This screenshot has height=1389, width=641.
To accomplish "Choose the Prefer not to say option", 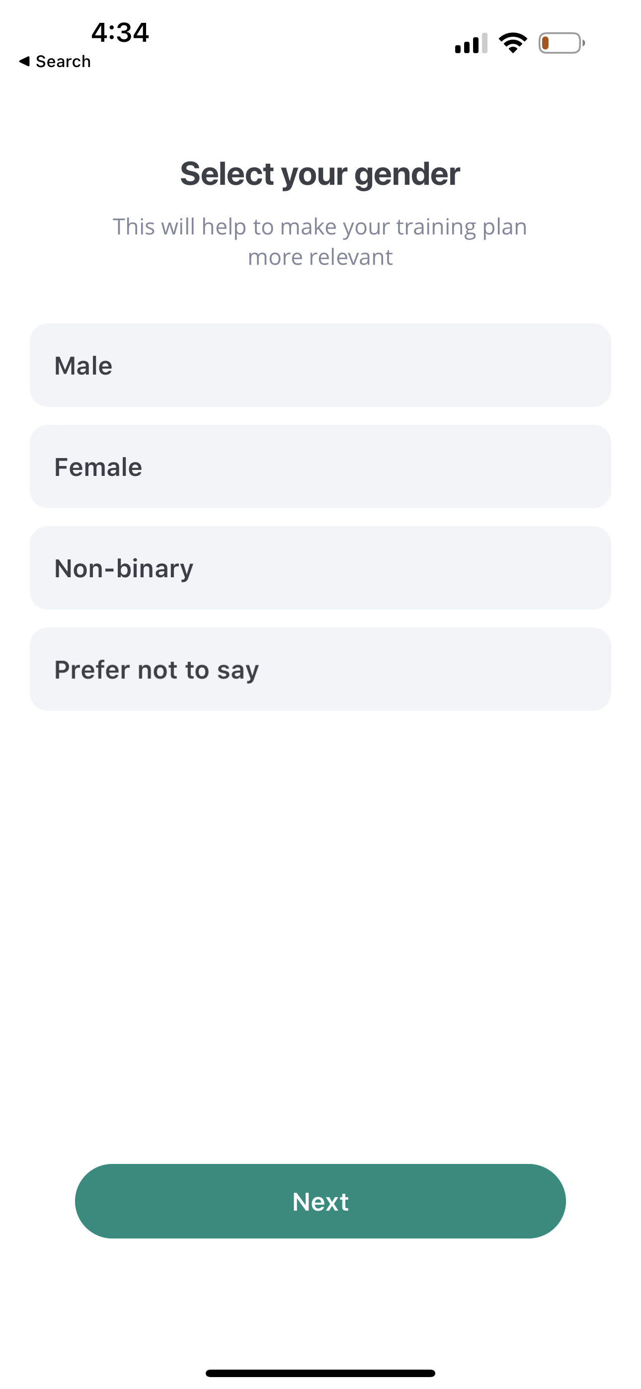I will point(320,670).
